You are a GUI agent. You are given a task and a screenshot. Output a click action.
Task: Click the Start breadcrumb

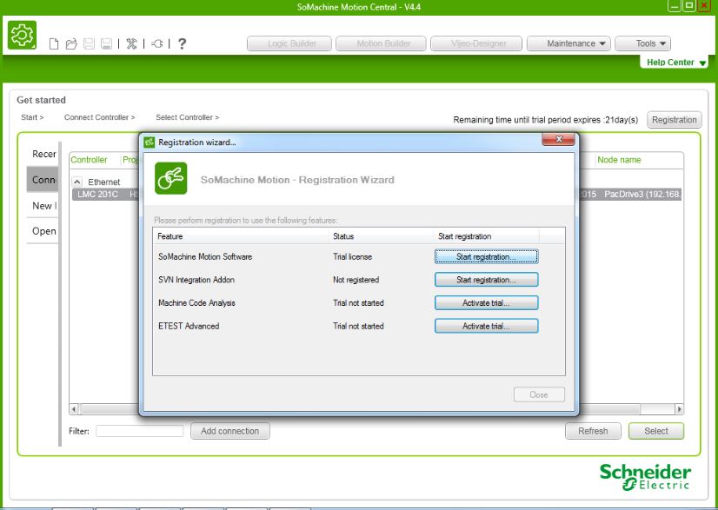click(32, 117)
